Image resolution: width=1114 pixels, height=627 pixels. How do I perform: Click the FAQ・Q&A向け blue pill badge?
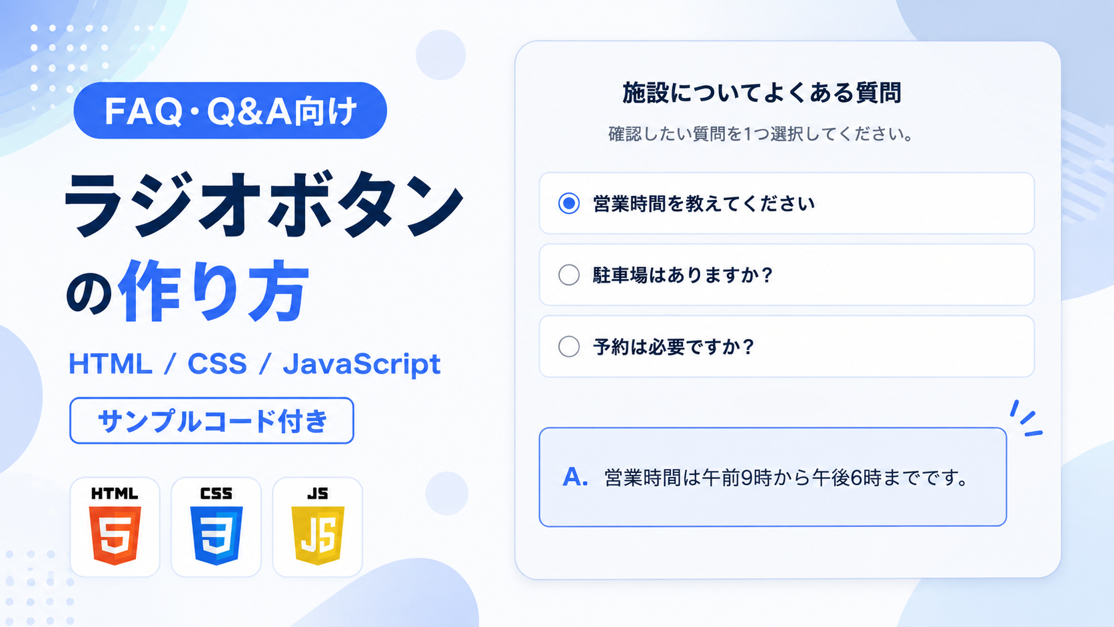(230, 111)
